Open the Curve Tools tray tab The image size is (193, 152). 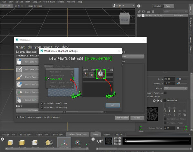(x=42, y=135)
